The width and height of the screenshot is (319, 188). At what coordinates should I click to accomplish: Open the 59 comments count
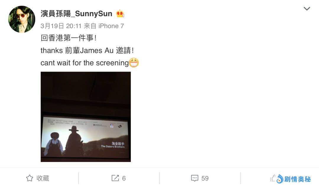pos(205,179)
